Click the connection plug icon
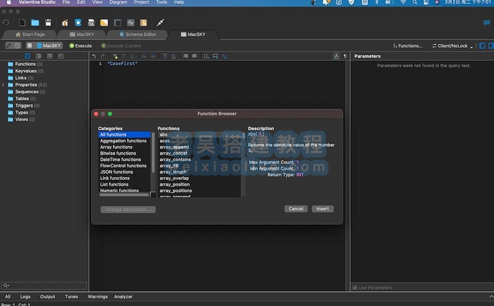Viewport: 494px width, 306px height. pos(160,22)
